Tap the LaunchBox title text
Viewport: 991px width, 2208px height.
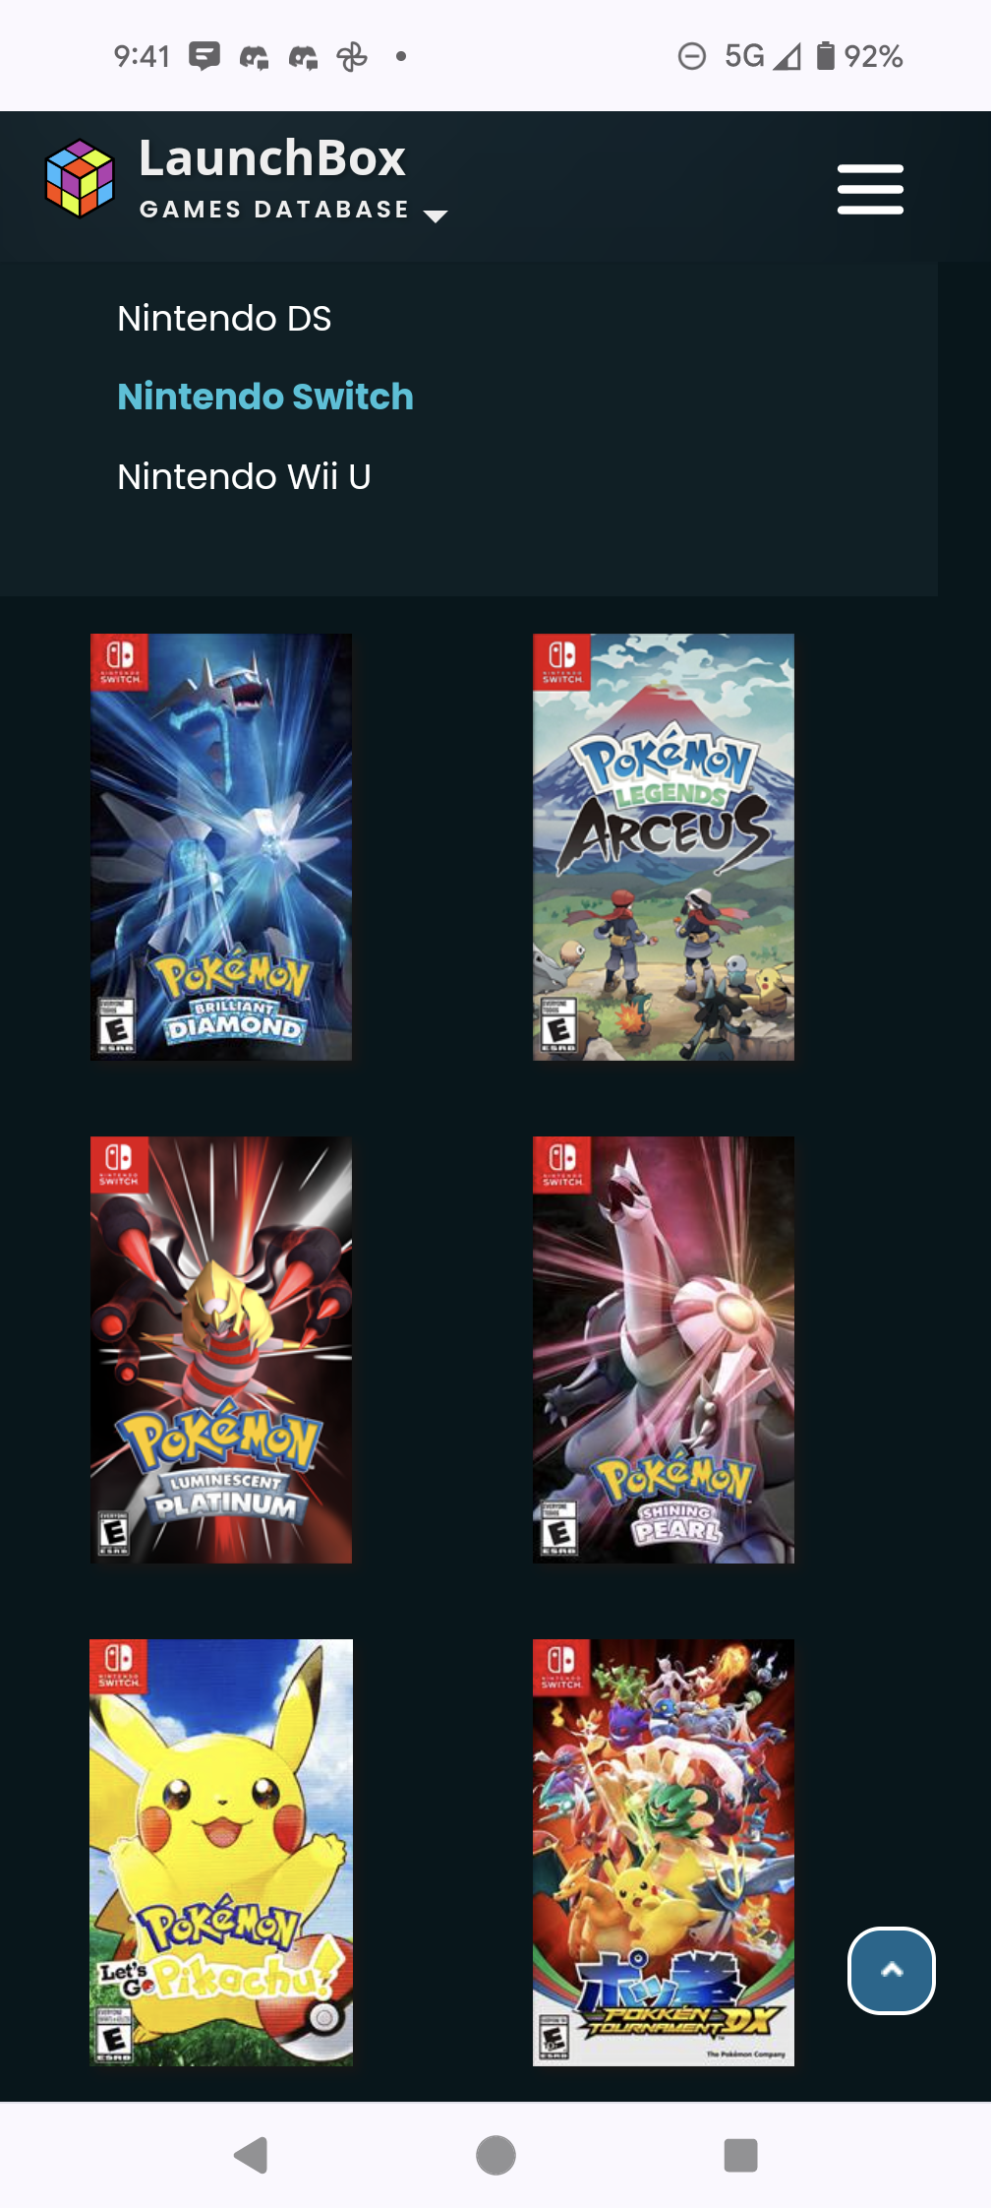pyautogui.click(x=272, y=158)
